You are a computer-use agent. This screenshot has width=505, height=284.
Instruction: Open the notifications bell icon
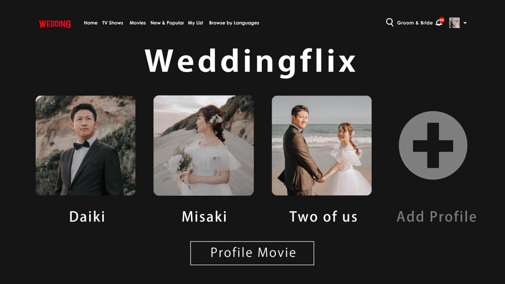click(x=439, y=22)
